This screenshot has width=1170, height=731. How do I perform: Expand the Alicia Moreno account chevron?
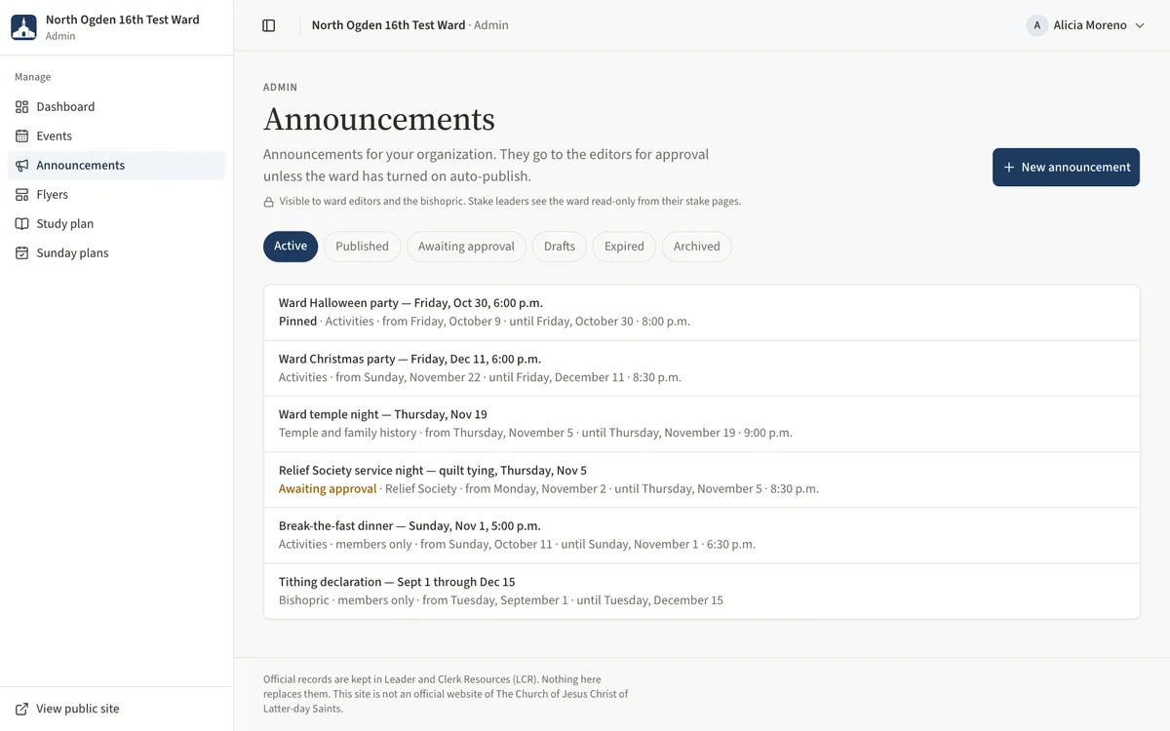(x=1140, y=25)
